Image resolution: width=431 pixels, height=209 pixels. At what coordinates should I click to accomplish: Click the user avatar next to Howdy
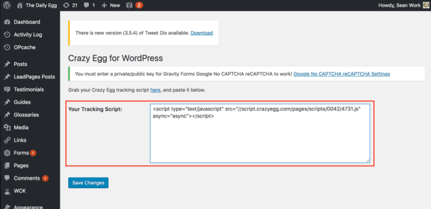[425, 5]
